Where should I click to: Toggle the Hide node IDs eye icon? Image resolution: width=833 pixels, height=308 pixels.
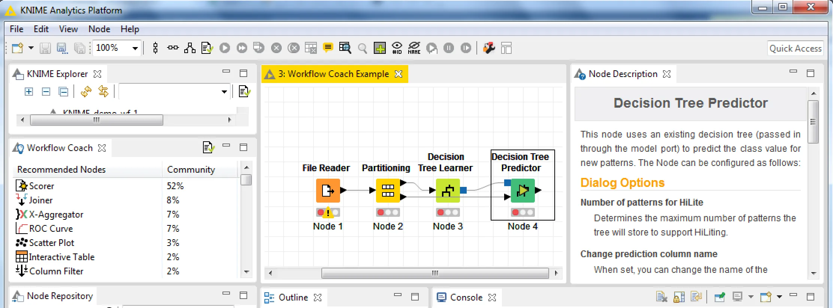[397, 48]
